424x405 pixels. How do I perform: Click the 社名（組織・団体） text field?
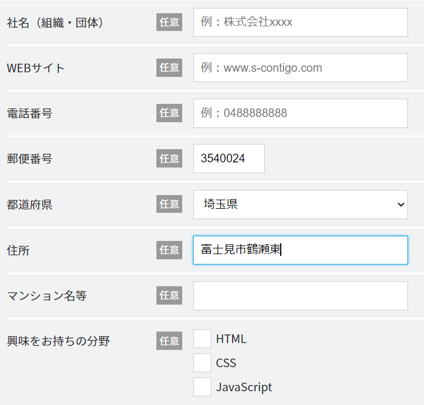point(300,22)
